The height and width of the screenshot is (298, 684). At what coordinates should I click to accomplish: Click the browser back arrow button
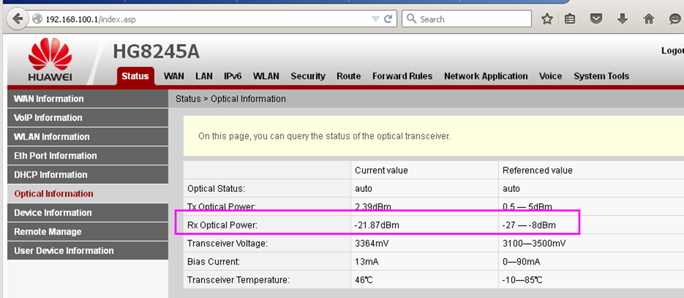(x=18, y=19)
